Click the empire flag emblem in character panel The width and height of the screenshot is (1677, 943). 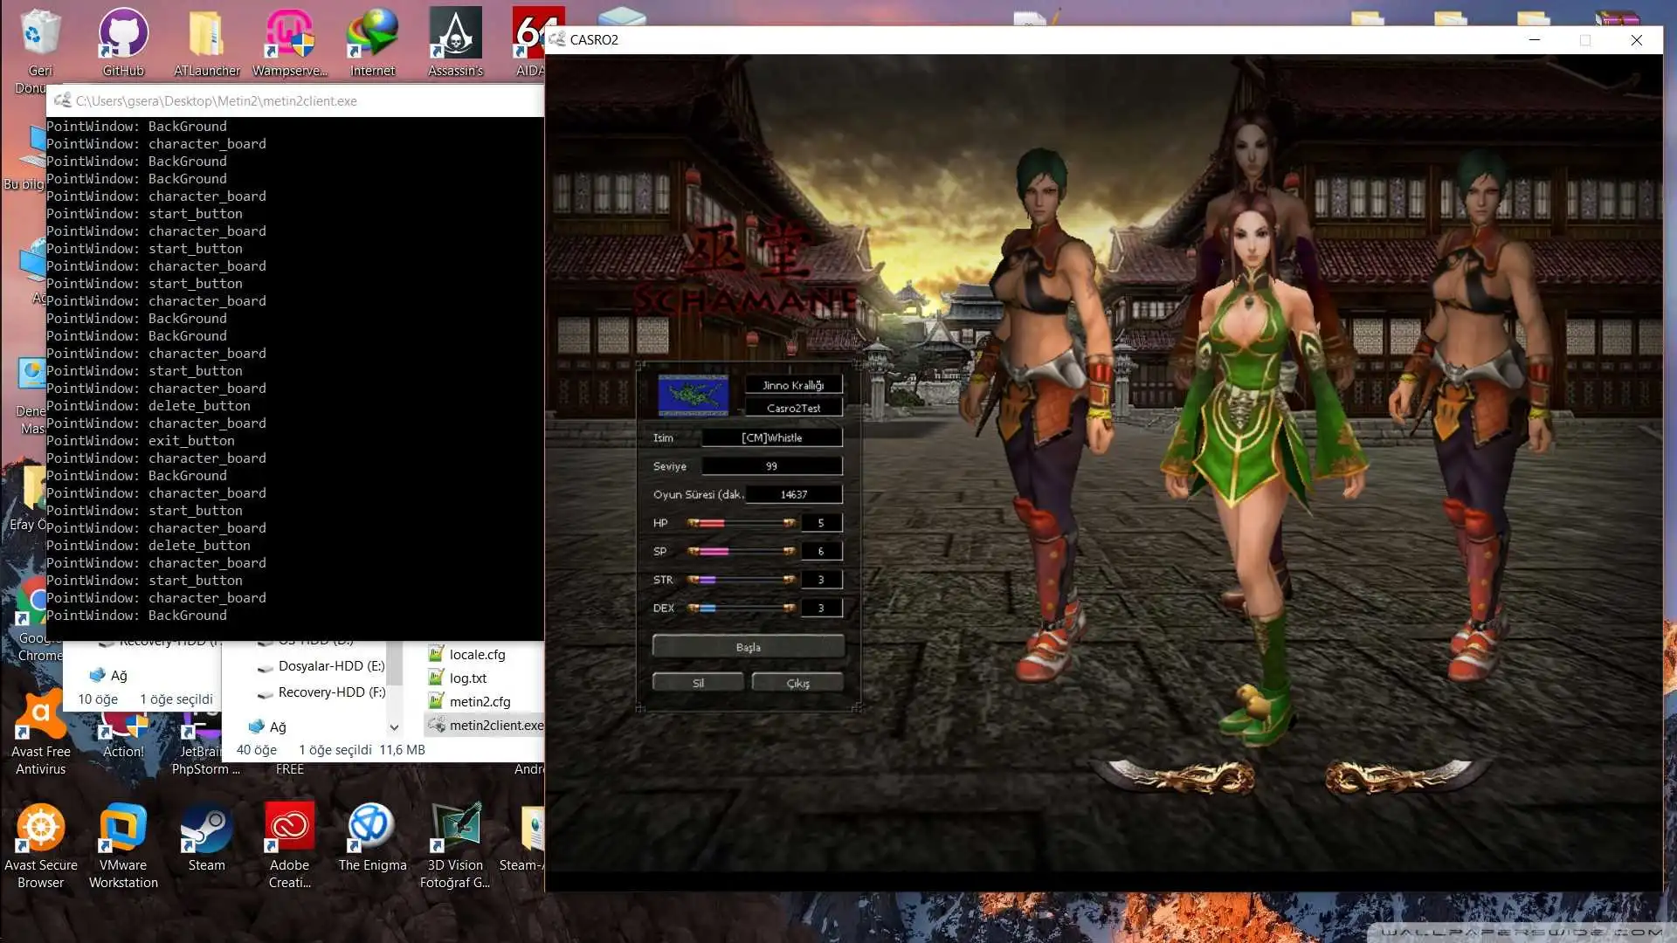693,395
